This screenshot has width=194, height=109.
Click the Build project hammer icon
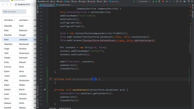[134, 1]
